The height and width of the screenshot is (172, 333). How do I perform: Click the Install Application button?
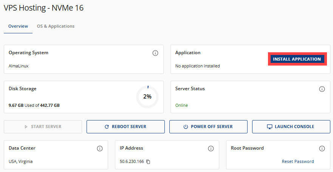coord(297,59)
